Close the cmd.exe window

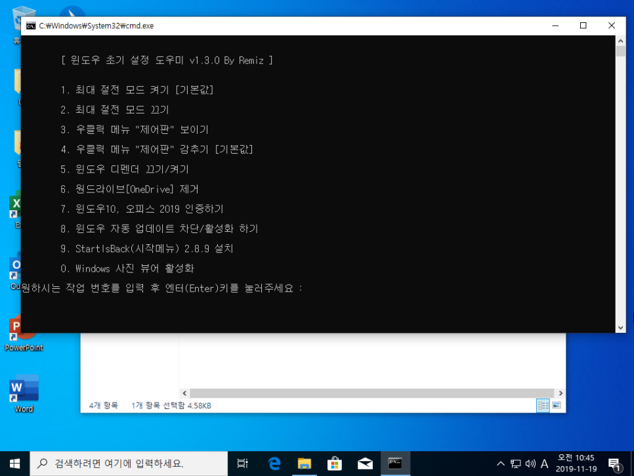click(x=612, y=26)
